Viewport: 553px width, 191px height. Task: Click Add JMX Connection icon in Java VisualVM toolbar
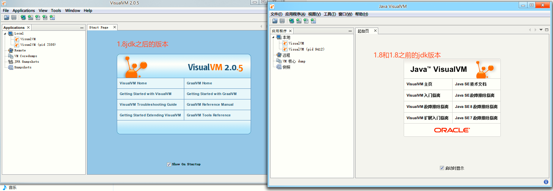click(x=299, y=21)
